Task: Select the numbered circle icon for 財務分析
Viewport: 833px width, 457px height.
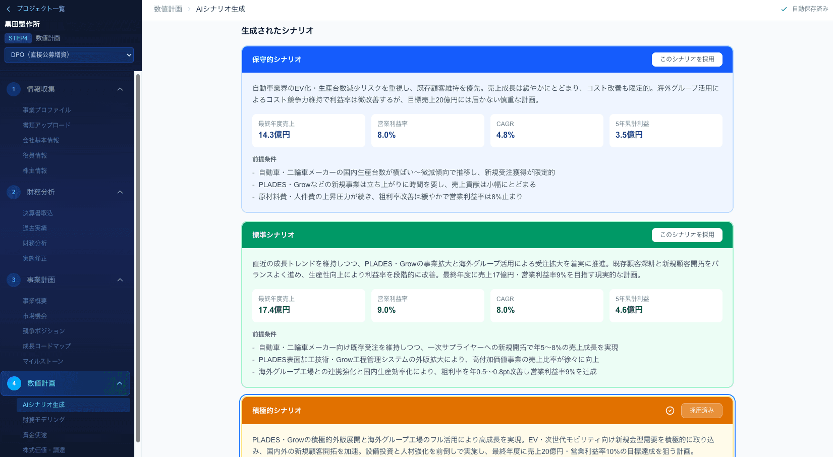Action: (13, 192)
